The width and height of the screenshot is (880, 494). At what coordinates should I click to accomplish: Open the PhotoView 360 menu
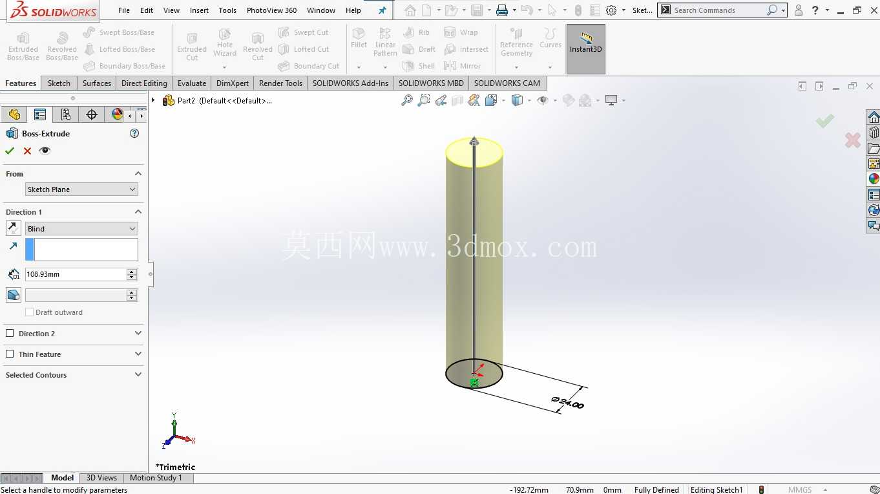[x=271, y=10]
